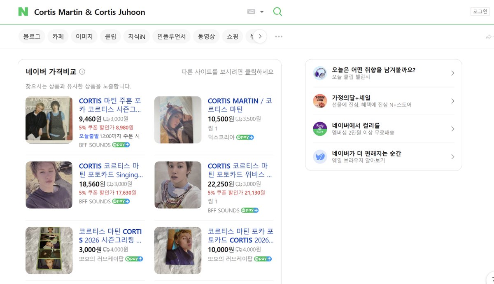
Task: Open thumbnail of the 18,560원 photocard
Action: [x=49, y=185]
